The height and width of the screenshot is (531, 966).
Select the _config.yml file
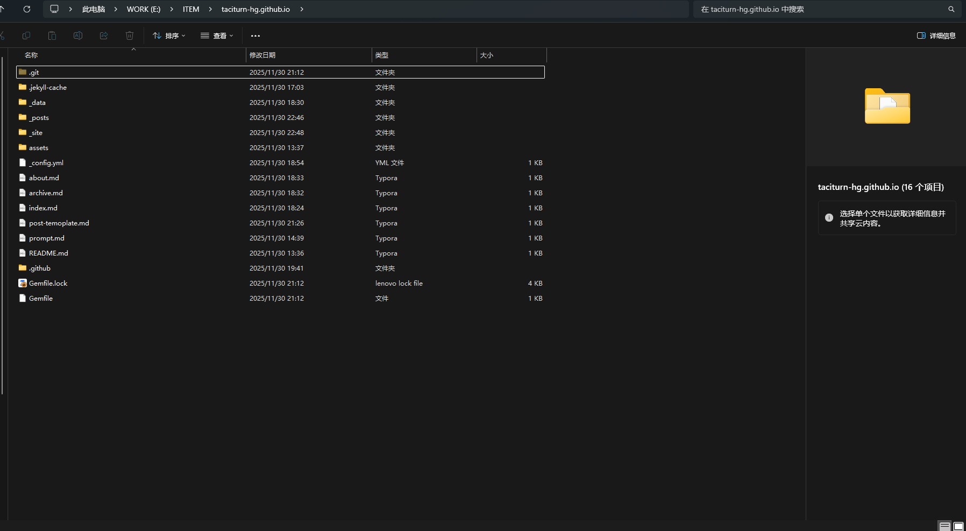[x=46, y=162]
